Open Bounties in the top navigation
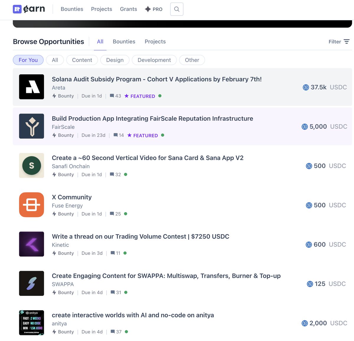The height and width of the screenshot is (341, 354). (72, 9)
